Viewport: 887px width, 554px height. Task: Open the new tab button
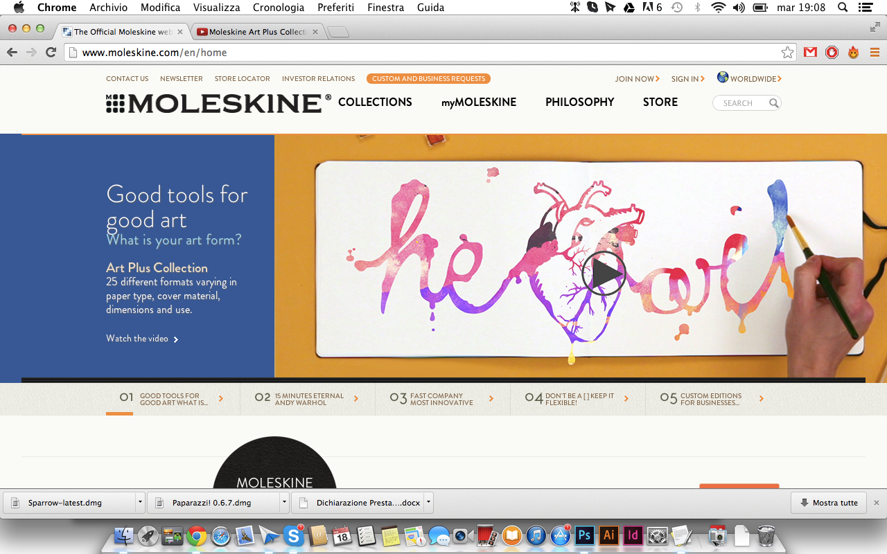click(x=337, y=32)
